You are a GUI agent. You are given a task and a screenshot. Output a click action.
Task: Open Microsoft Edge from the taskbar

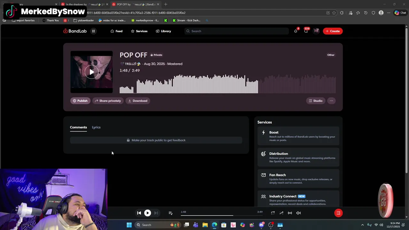pos(214,225)
